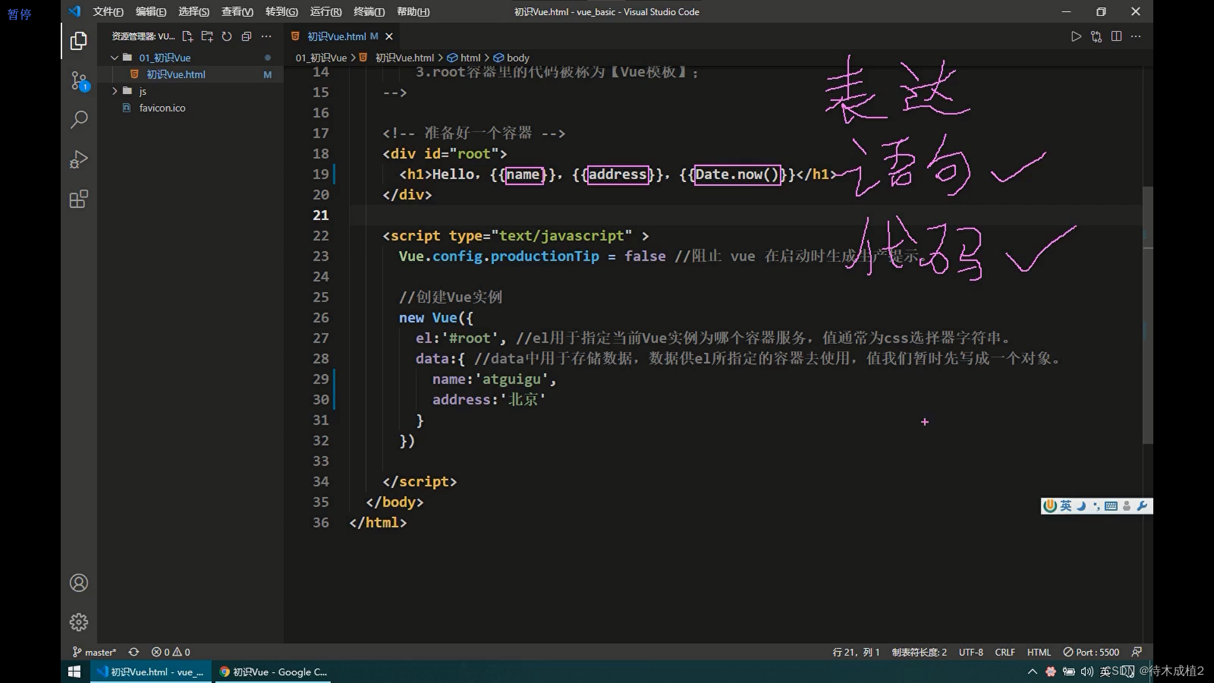Click the New Folder icon in explorer

pos(207,37)
